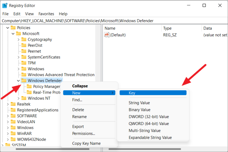Image resolution: width=228 pixels, height=152 pixels.
Task: Open the View menu
Action: tap(29, 14)
